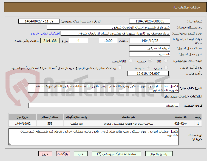Click the چاپ print button
This screenshot has width=207, height=161.
pyautogui.click(x=81, y=154)
